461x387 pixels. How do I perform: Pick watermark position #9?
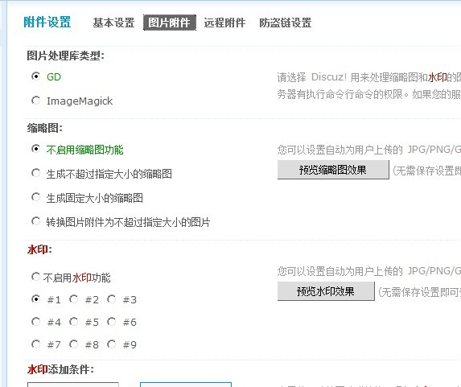(x=111, y=344)
